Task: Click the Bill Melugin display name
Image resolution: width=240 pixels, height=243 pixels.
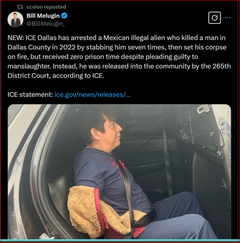Action: click(43, 16)
